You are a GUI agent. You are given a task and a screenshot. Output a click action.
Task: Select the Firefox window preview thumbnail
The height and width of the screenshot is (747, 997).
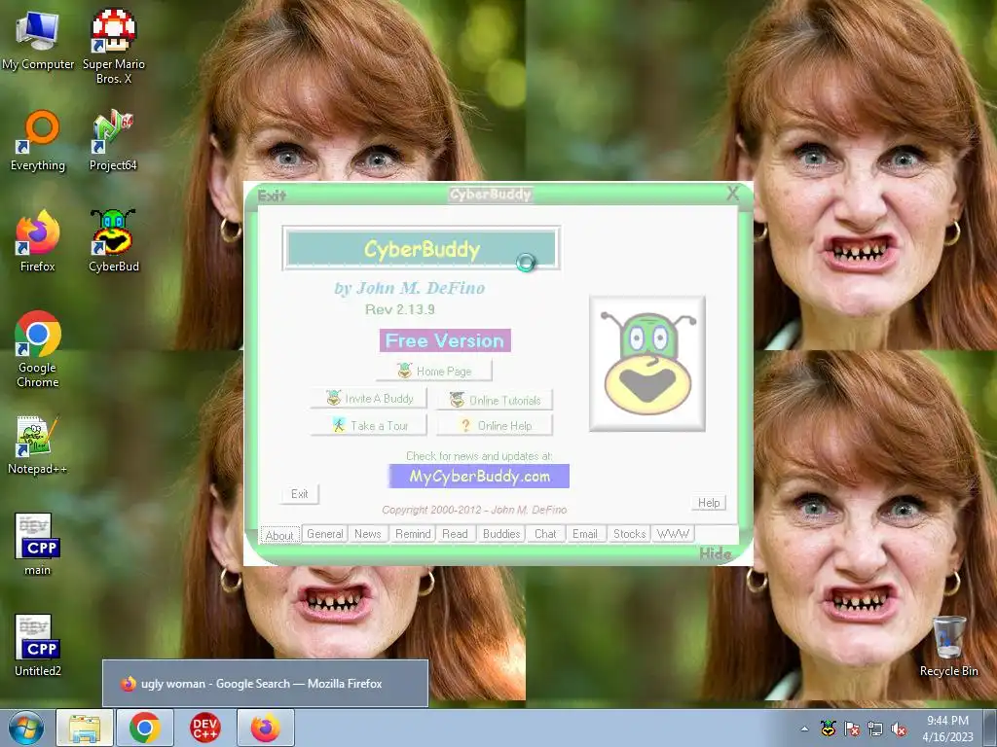[265, 684]
